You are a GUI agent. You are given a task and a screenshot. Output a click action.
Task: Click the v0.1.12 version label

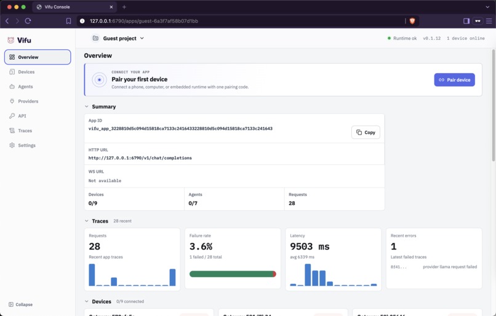(x=432, y=38)
